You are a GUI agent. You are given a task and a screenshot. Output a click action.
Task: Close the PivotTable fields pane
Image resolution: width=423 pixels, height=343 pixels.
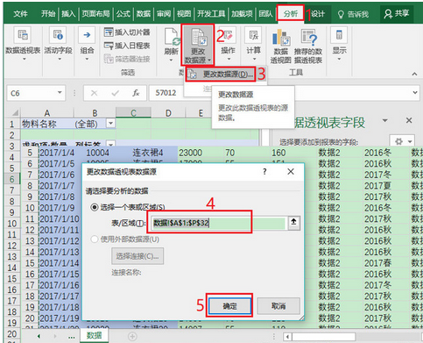click(x=409, y=120)
